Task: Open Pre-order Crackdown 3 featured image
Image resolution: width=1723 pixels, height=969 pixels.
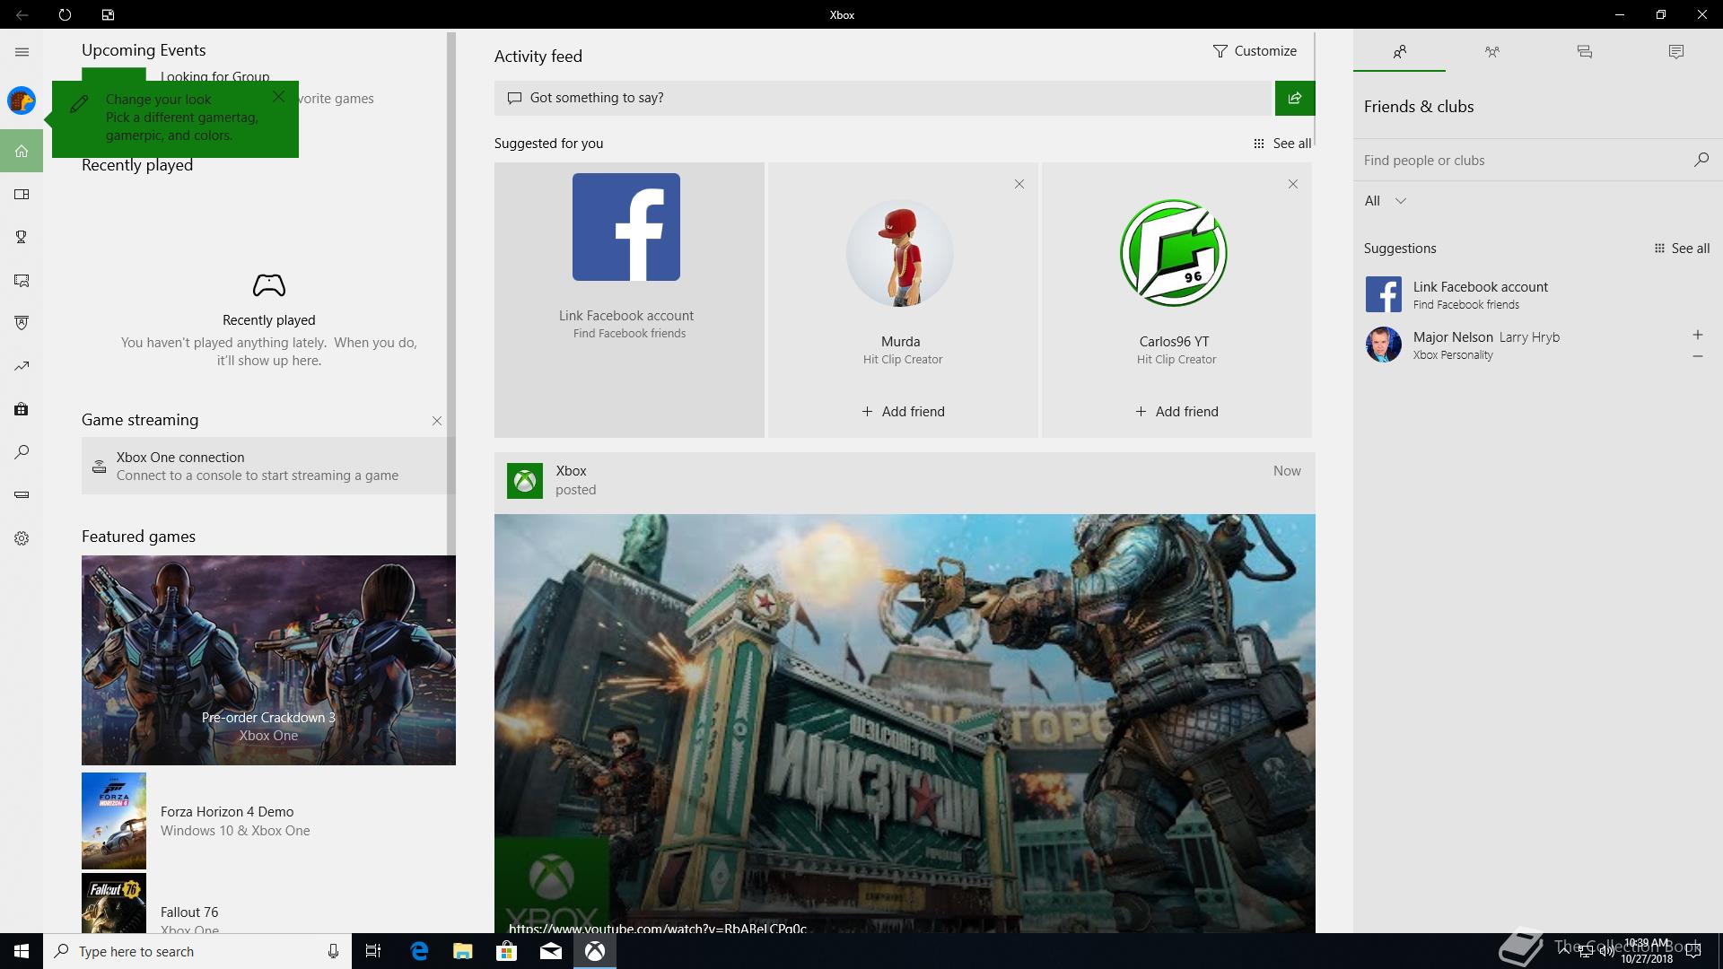Action: click(x=268, y=660)
